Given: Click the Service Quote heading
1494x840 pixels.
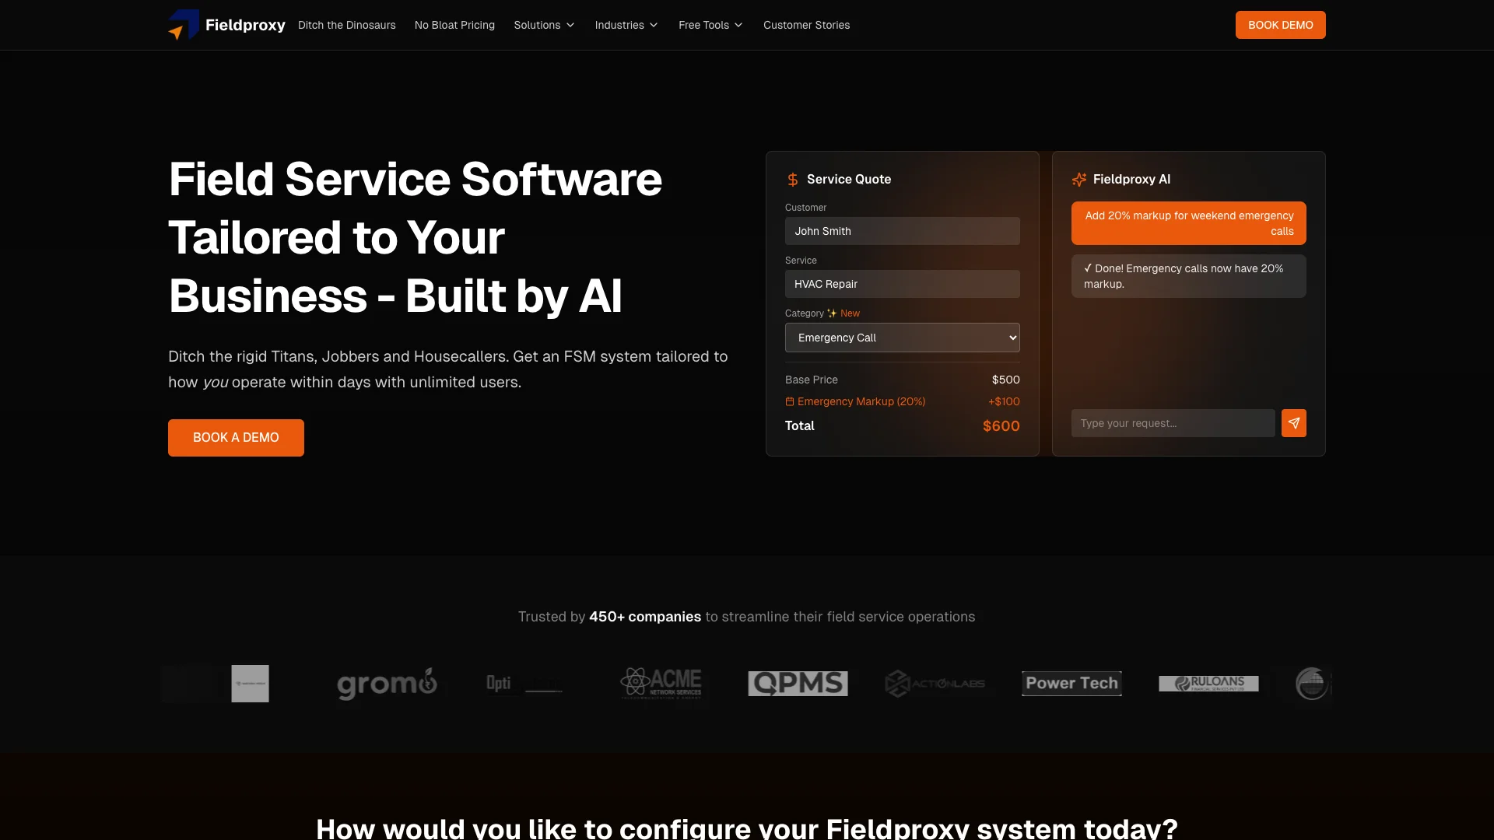Looking at the screenshot, I should 849,180.
